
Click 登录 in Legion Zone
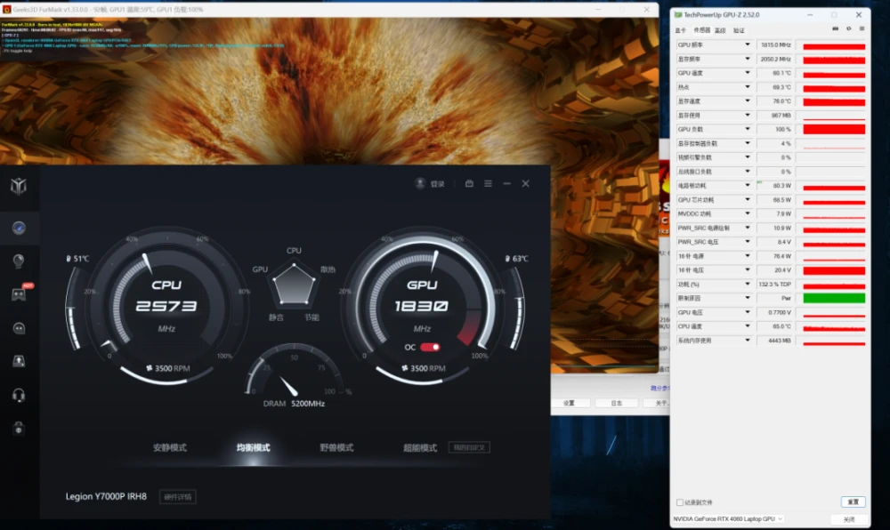[437, 184]
